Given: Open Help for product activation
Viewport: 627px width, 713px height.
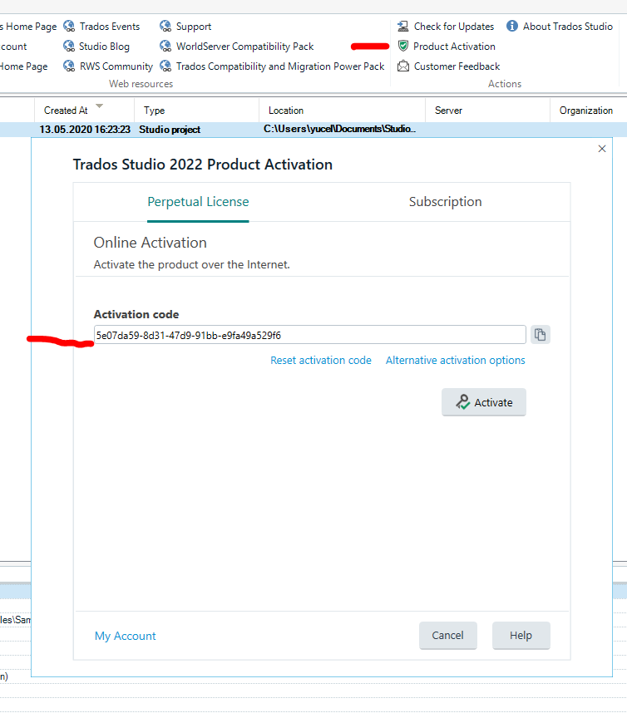Looking at the screenshot, I should click(521, 635).
